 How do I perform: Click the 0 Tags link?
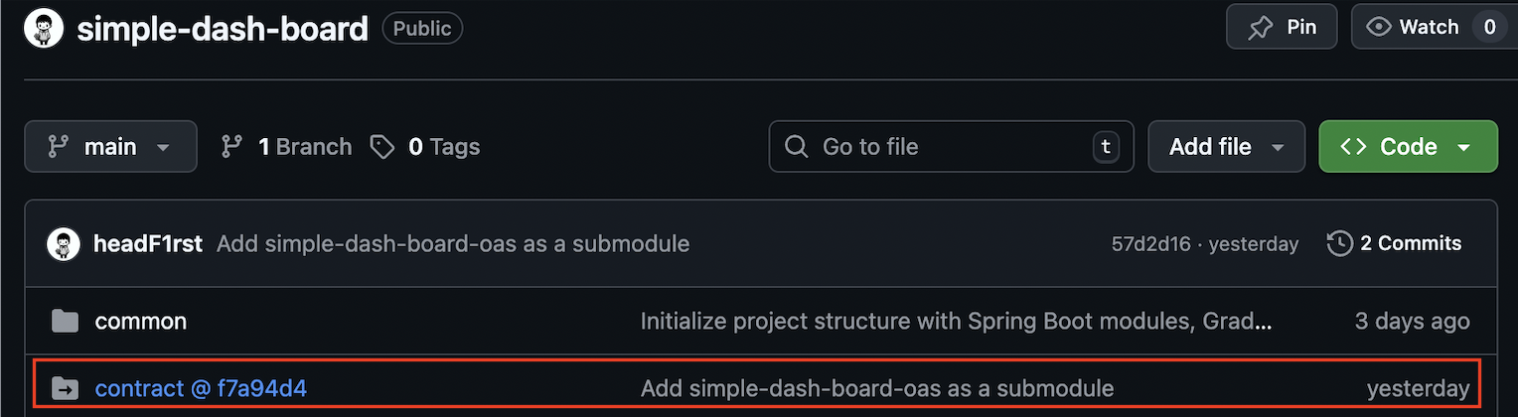(425, 147)
